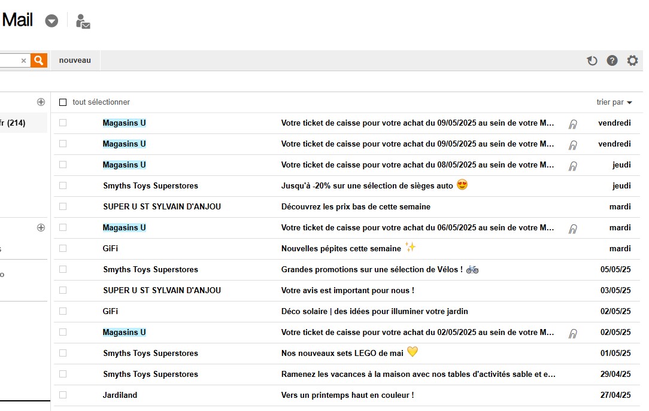The width and height of the screenshot is (649, 411).
Task: Tick checkbox for Déco solaire GiFi email
Action: click(63, 311)
